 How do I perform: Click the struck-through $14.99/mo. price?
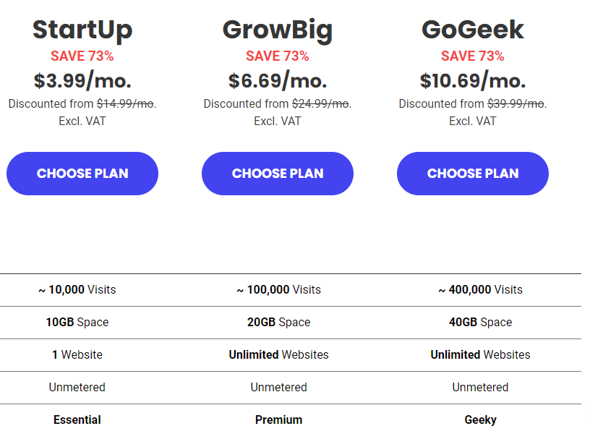[125, 104]
